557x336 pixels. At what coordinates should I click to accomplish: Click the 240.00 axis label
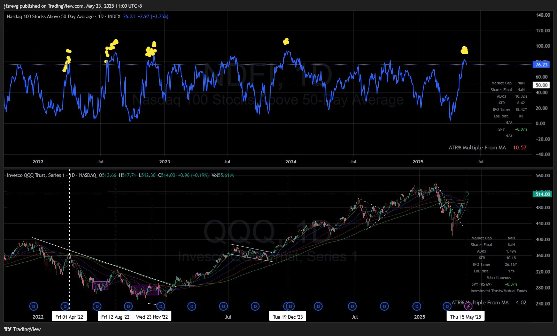(x=543, y=304)
